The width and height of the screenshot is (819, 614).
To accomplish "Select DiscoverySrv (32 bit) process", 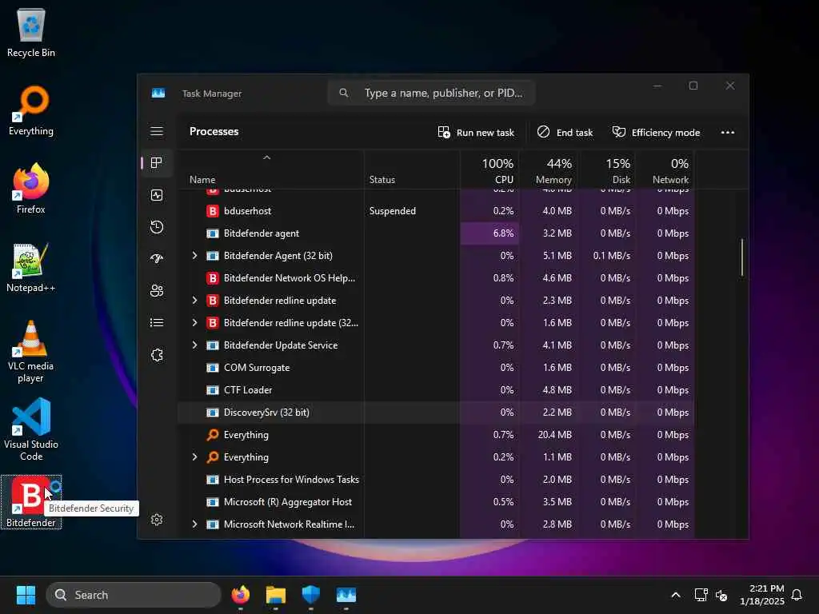I will tap(436, 413).
